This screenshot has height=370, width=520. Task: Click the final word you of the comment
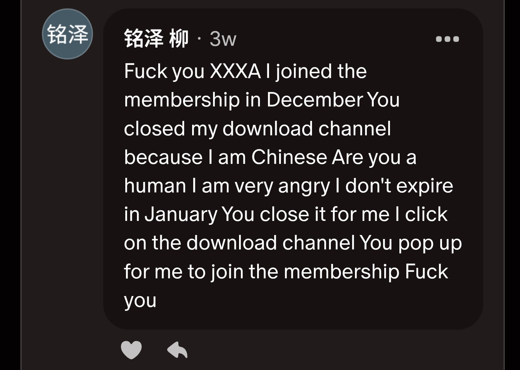point(140,300)
